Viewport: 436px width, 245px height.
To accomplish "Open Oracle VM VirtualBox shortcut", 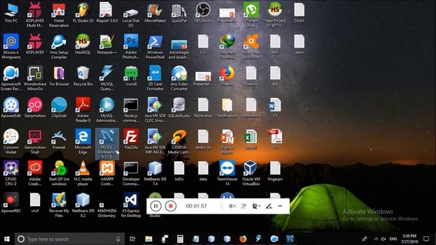I will [251, 173].
